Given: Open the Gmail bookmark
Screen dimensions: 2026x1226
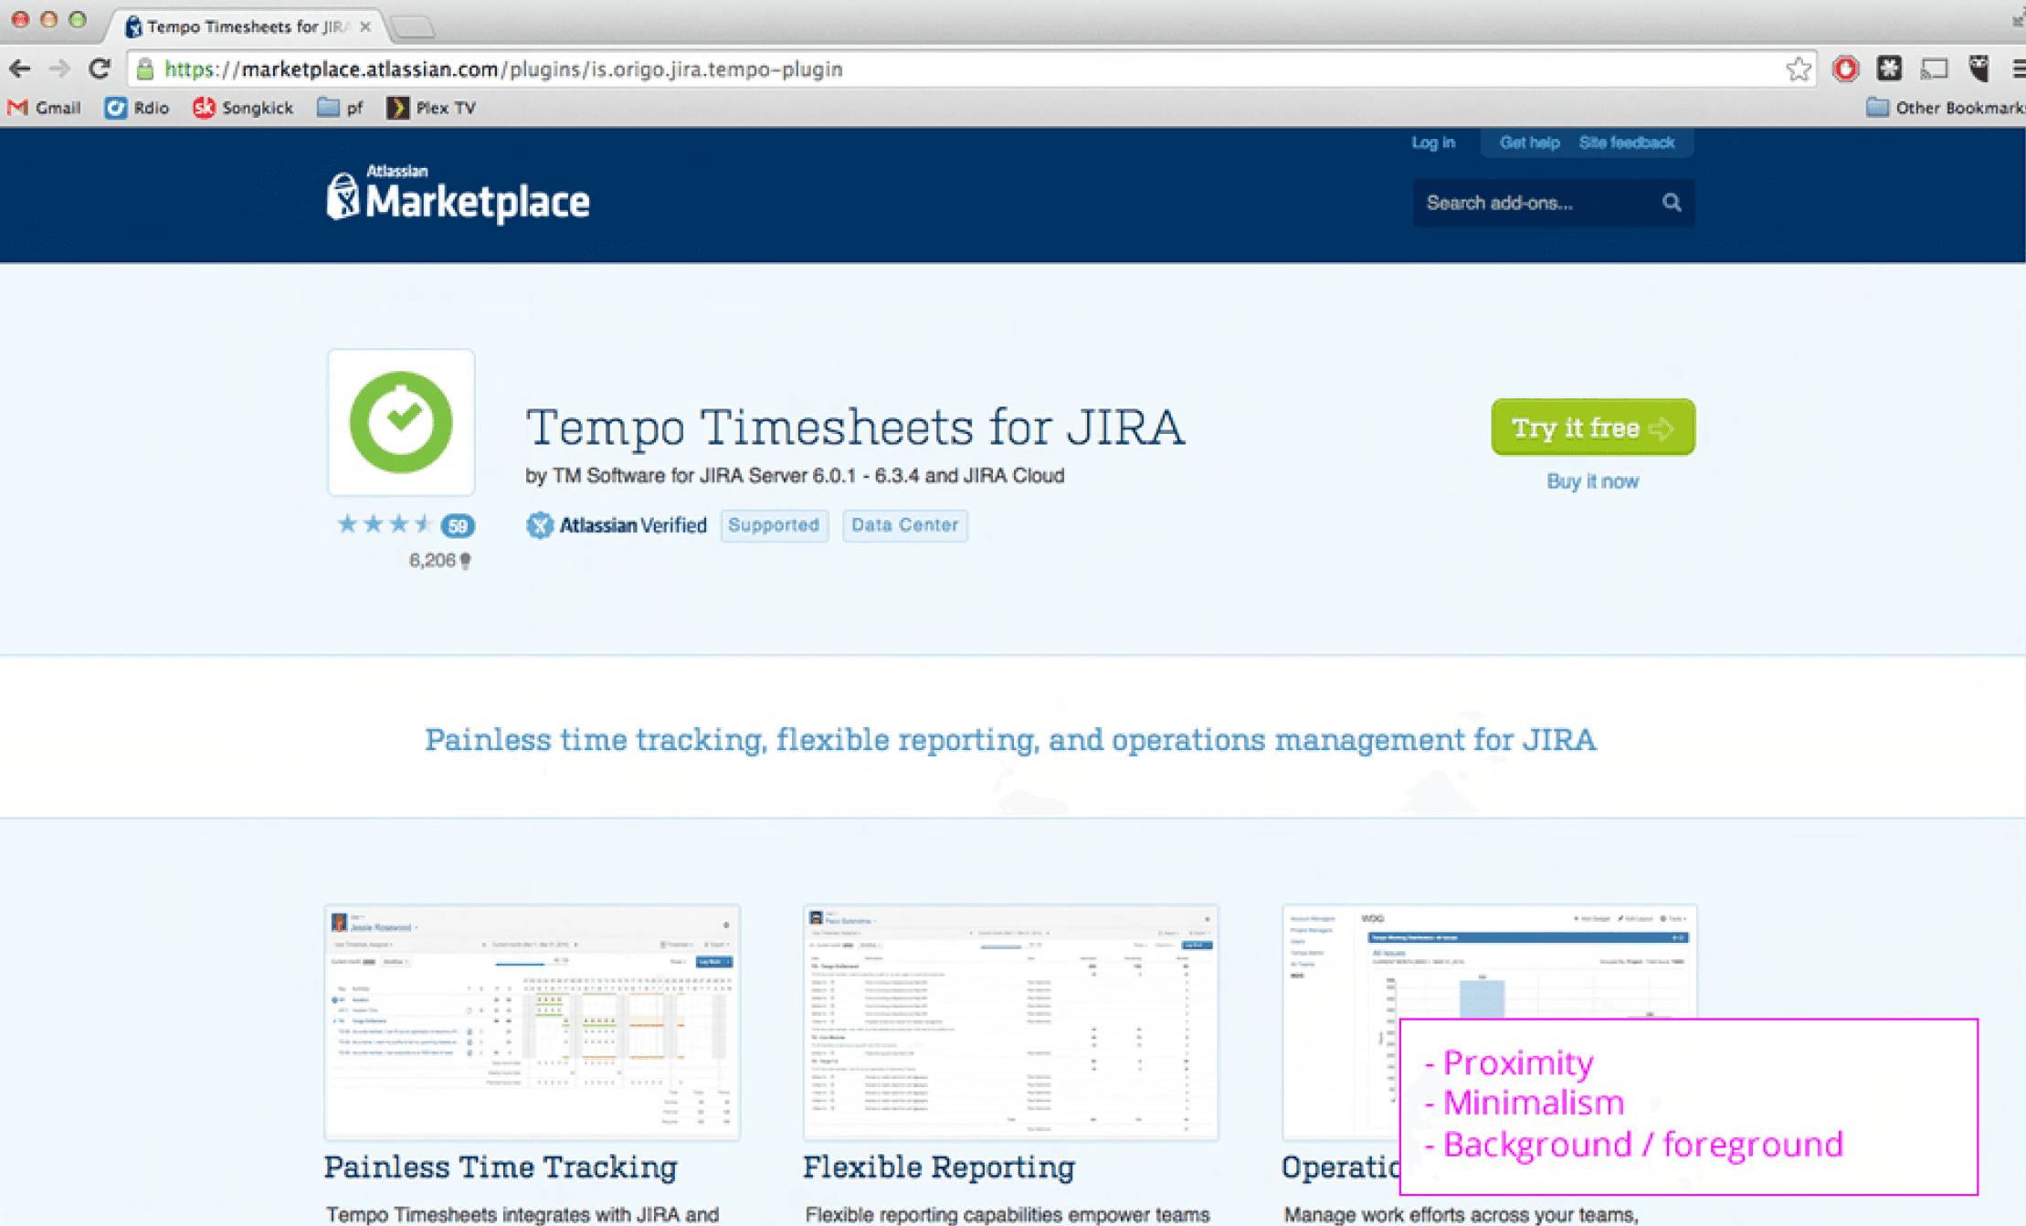Looking at the screenshot, I should (45, 108).
